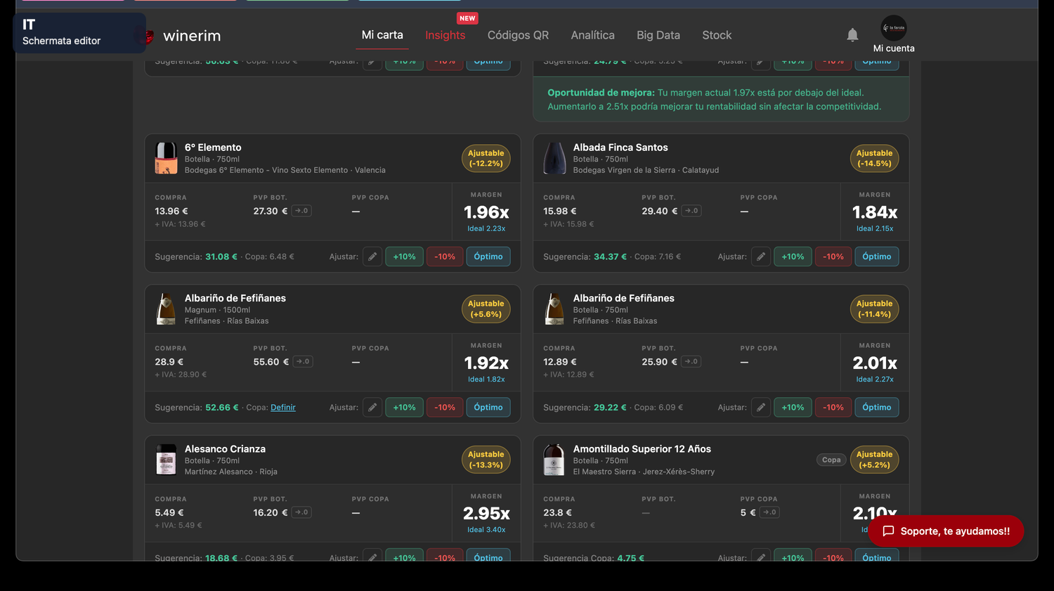1054x591 pixels.
Task: Open the Analítica tab
Action: (592, 35)
